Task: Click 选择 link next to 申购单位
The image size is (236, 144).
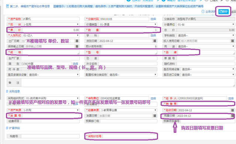Action: (153, 98)
